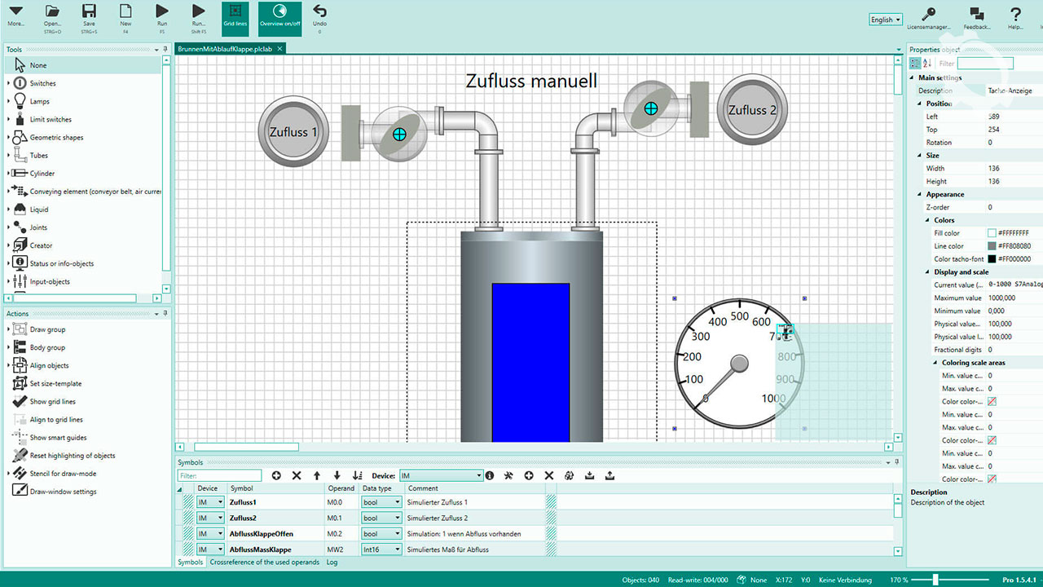Import symbols download icon
The image size is (1043, 587).
coord(590,475)
